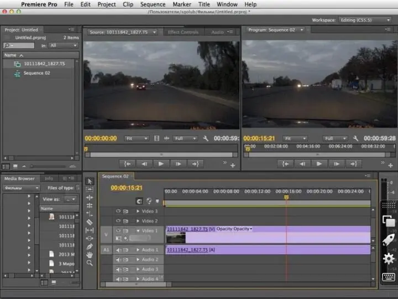Open the Source monitor button editor plus

pos(233,166)
